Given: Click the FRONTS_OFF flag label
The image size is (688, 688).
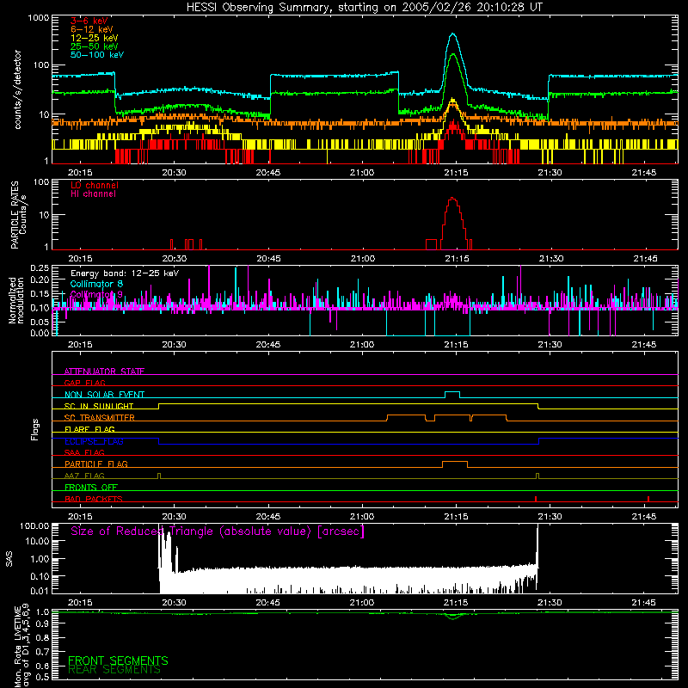Looking at the screenshot, I should pyautogui.click(x=91, y=488).
